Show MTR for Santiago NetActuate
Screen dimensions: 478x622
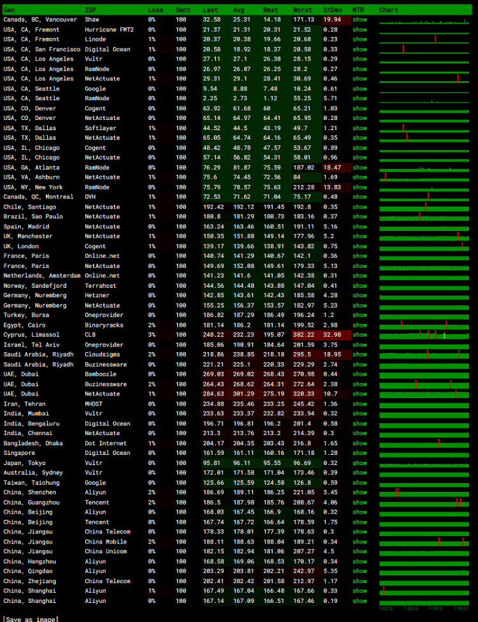359,207
